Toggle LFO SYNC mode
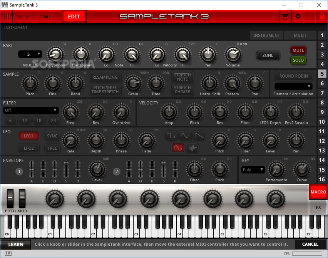 pos(52,136)
